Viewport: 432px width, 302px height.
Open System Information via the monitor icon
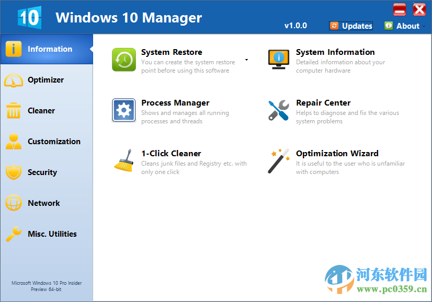[278, 59]
